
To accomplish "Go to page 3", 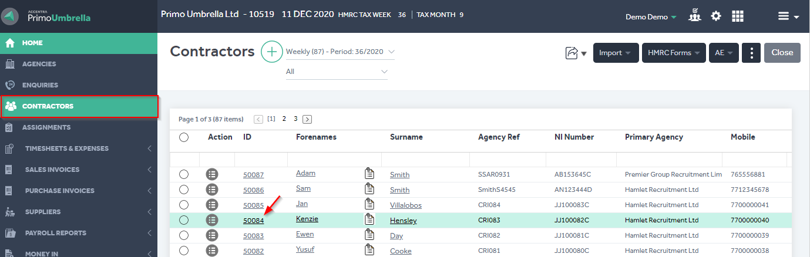I will coord(295,119).
